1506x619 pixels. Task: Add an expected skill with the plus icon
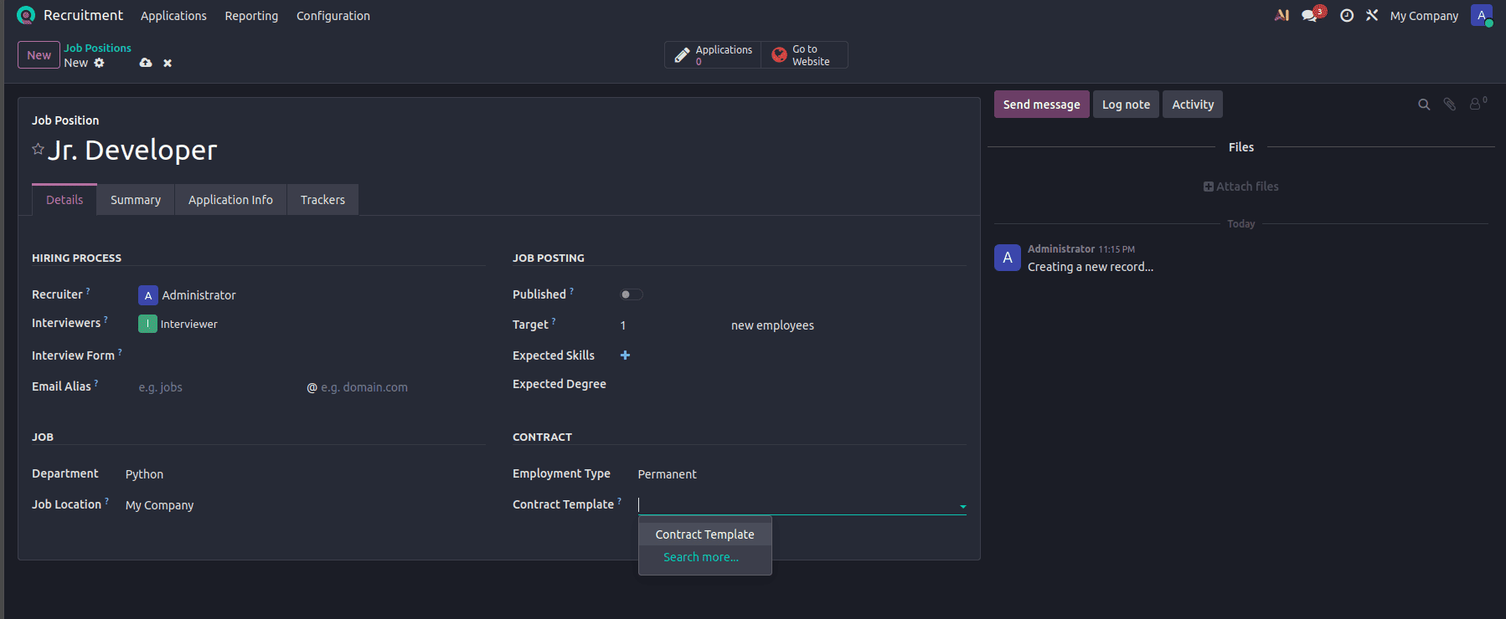[x=625, y=356]
